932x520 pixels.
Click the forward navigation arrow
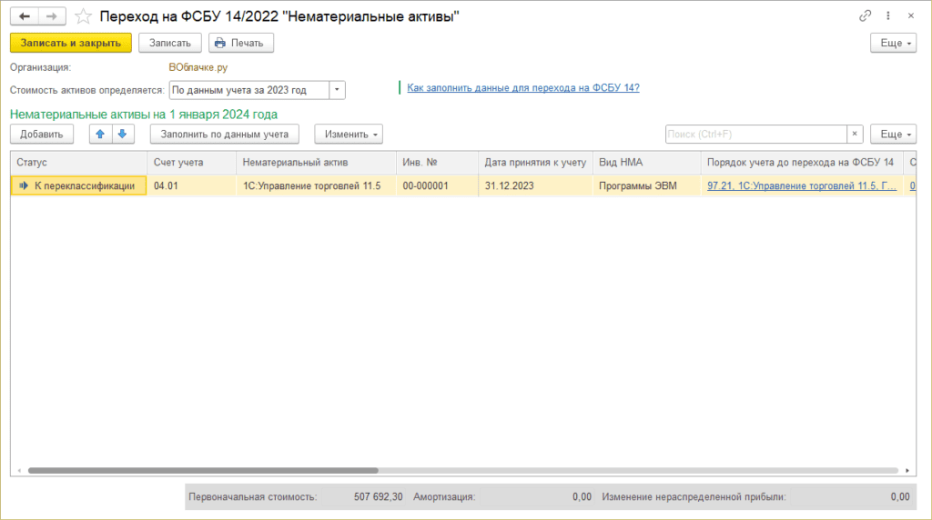[x=52, y=16]
